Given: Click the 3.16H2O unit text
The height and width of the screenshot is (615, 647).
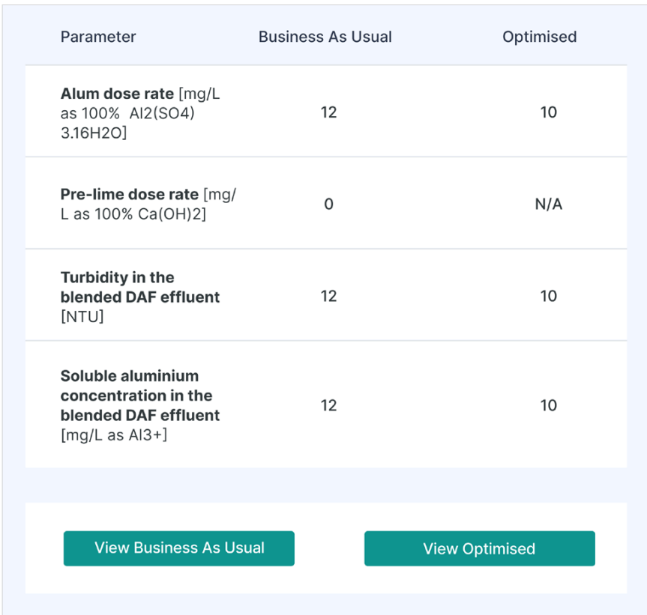Looking at the screenshot, I should pos(94,133).
